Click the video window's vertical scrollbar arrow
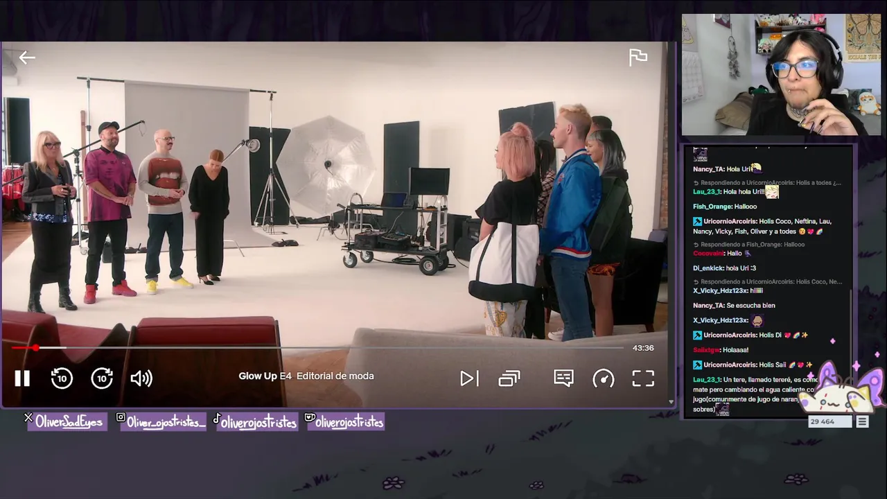This screenshot has width=887, height=499. pos(671,401)
